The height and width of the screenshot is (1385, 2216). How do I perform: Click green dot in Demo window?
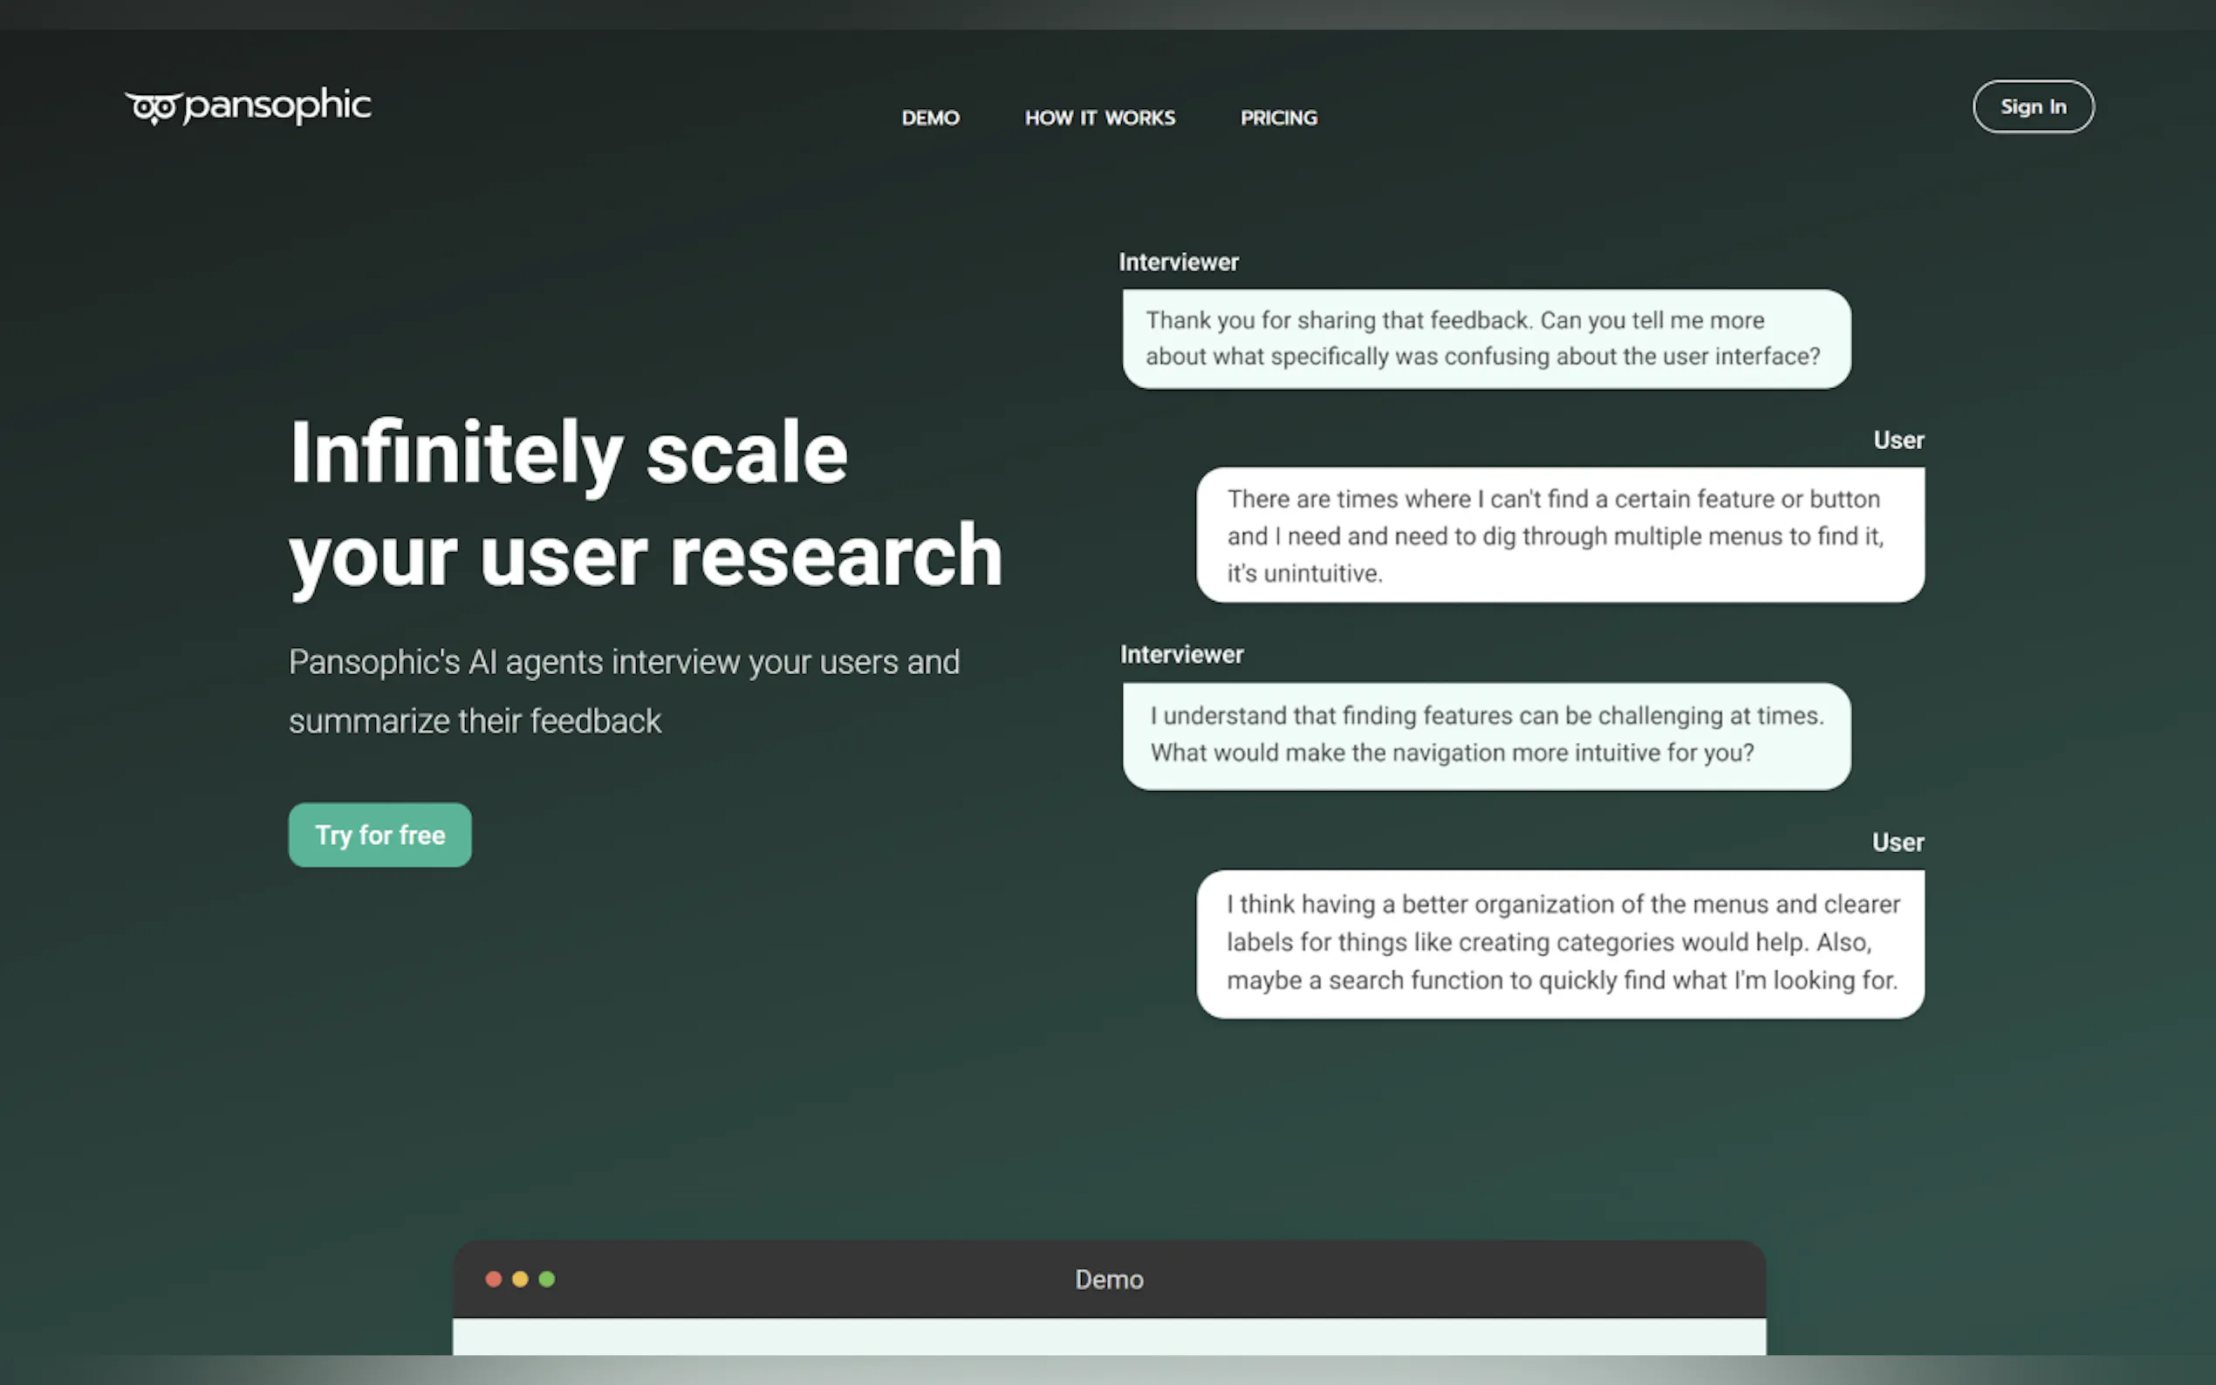click(x=547, y=1279)
